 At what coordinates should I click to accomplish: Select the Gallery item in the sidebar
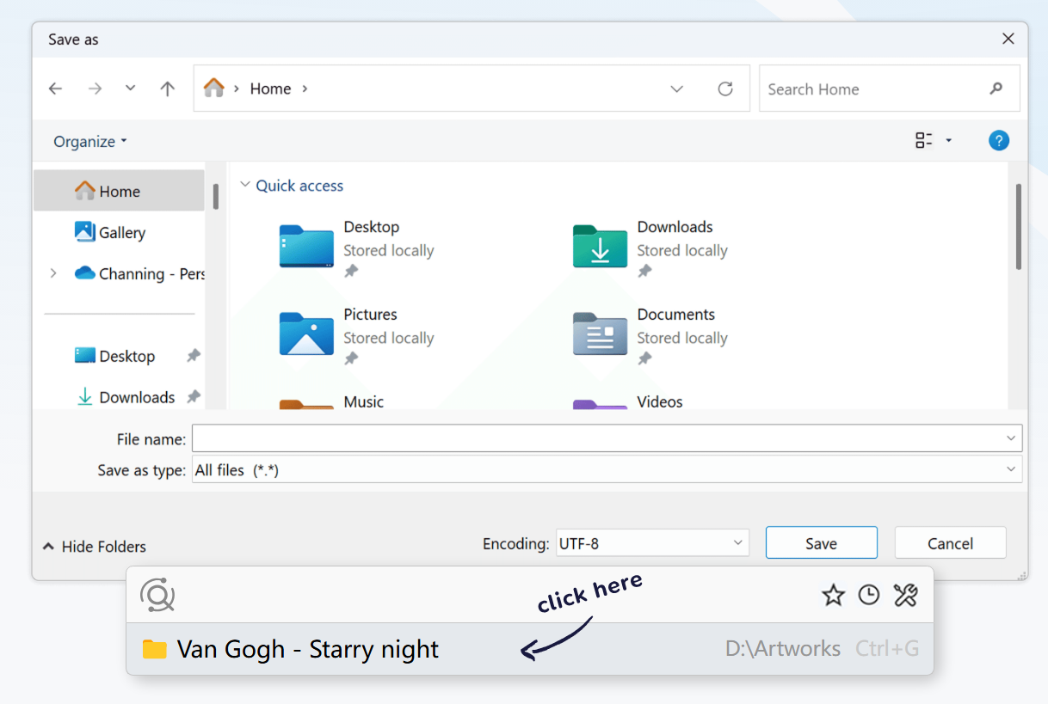point(120,232)
